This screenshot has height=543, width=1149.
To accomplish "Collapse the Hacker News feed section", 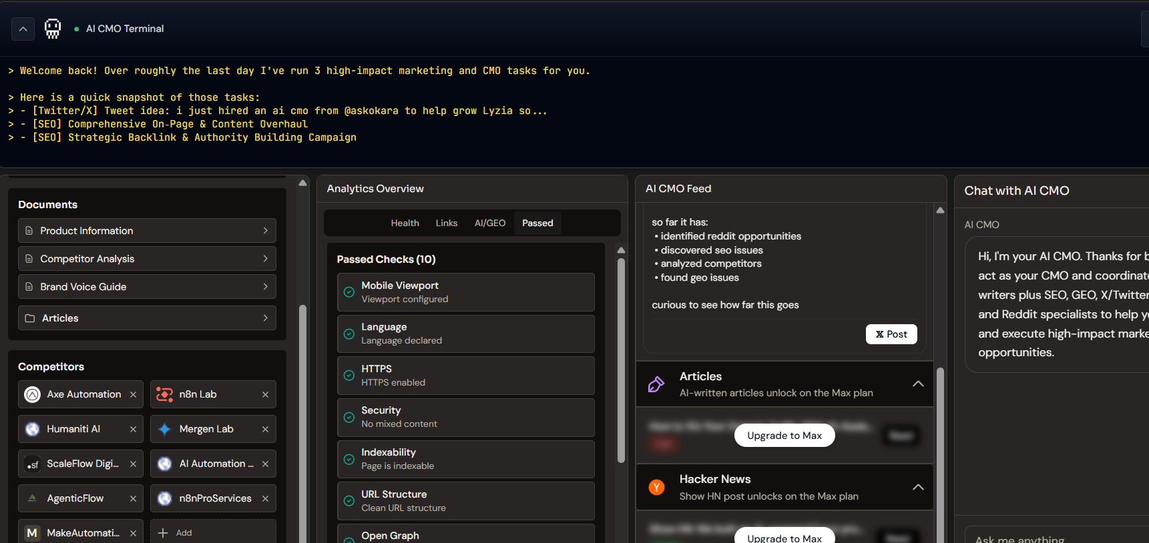I will pos(918,488).
